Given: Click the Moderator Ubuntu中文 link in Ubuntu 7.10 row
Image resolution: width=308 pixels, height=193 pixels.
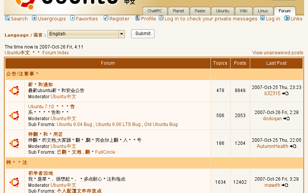Looking at the screenshot, I should point(63,119).
